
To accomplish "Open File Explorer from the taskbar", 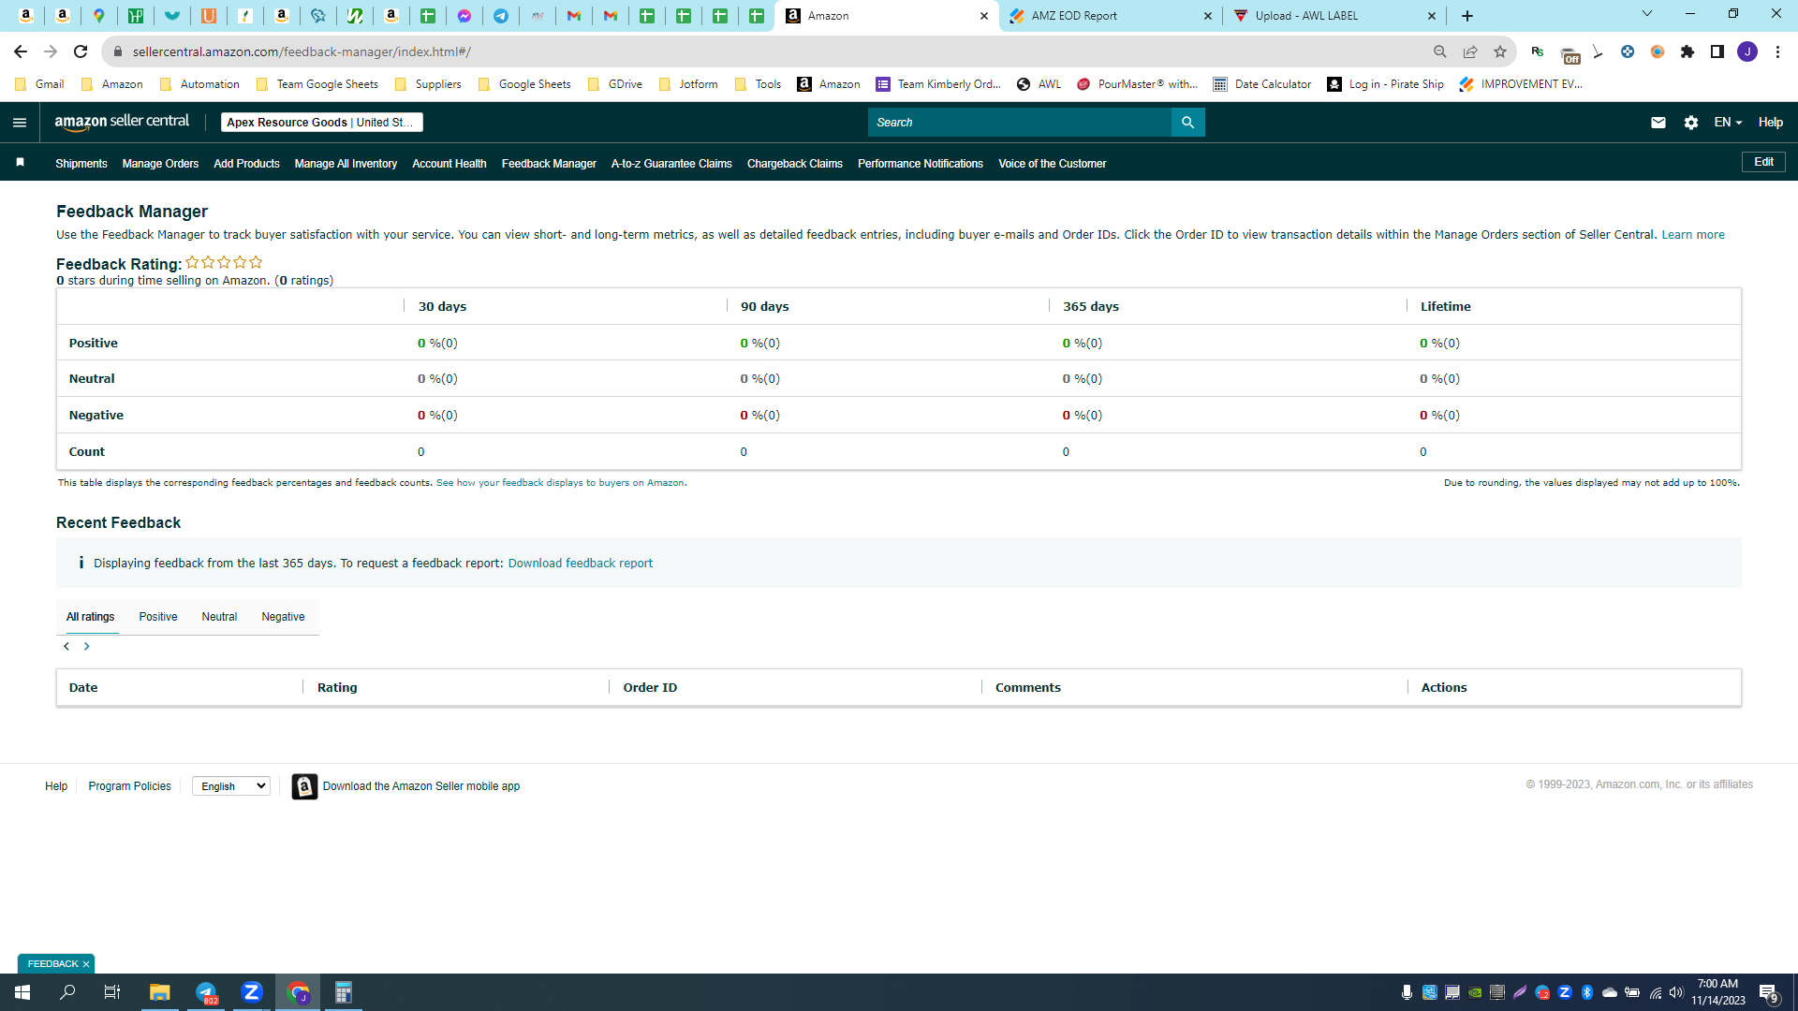I will [160, 992].
